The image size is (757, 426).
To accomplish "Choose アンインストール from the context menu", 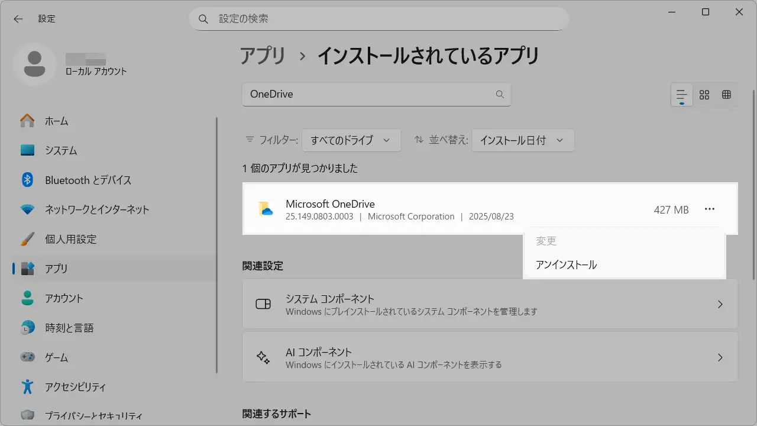I will (x=625, y=265).
